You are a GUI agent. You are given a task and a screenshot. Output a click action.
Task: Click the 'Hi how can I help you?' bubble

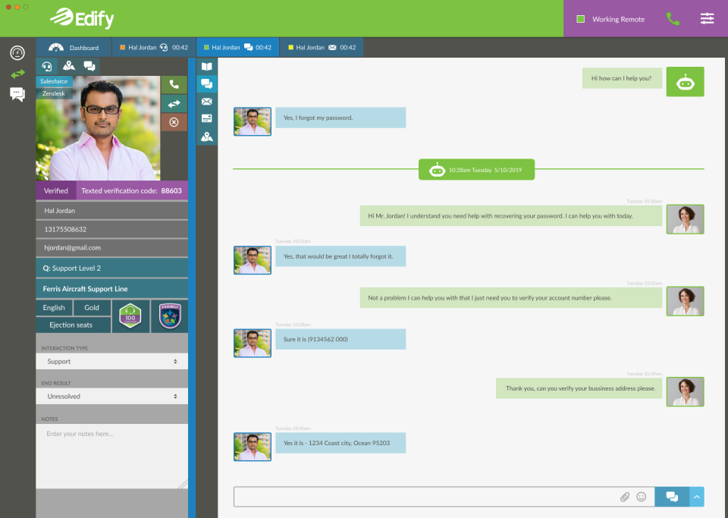click(x=622, y=78)
